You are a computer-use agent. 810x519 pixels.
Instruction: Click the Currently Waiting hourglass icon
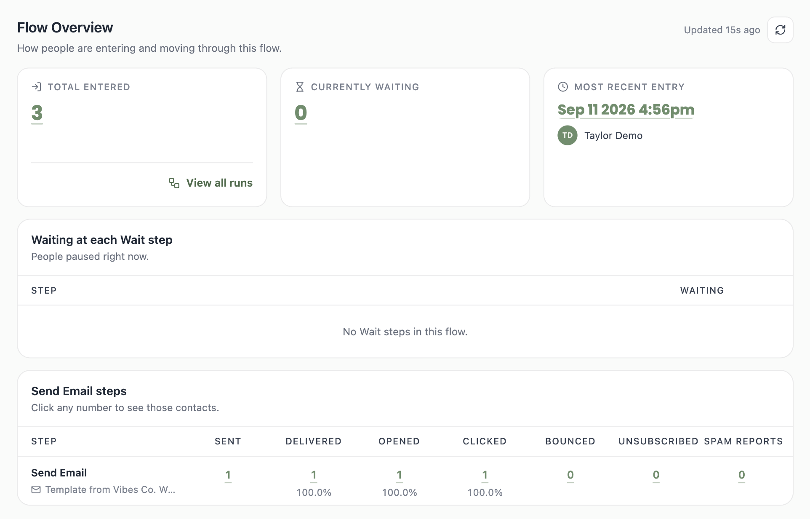point(300,87)
